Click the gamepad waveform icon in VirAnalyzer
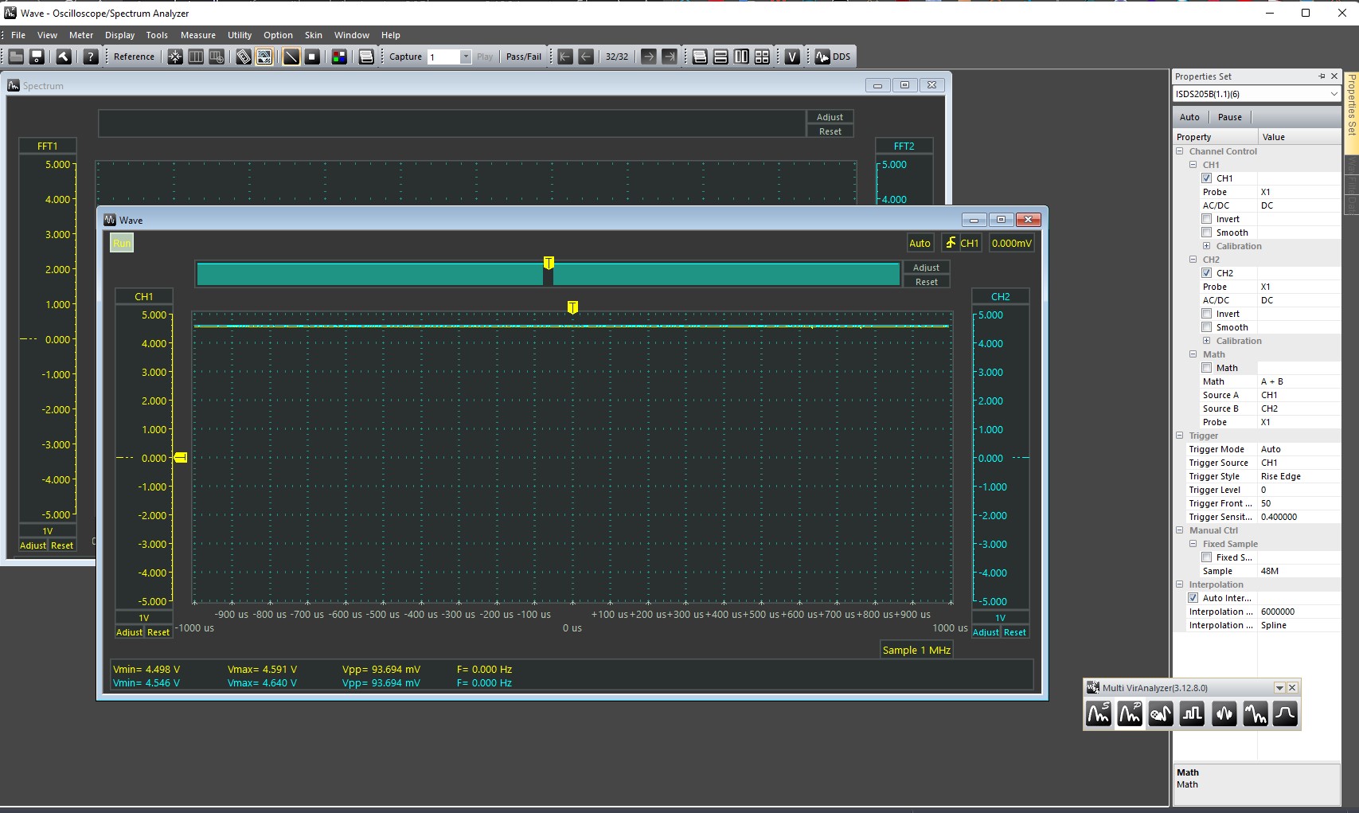Viewport: 1359px width, 813px height. pos(1161,713)
